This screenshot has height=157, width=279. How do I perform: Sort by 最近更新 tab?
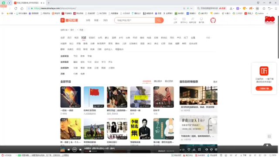click(169, 82)
